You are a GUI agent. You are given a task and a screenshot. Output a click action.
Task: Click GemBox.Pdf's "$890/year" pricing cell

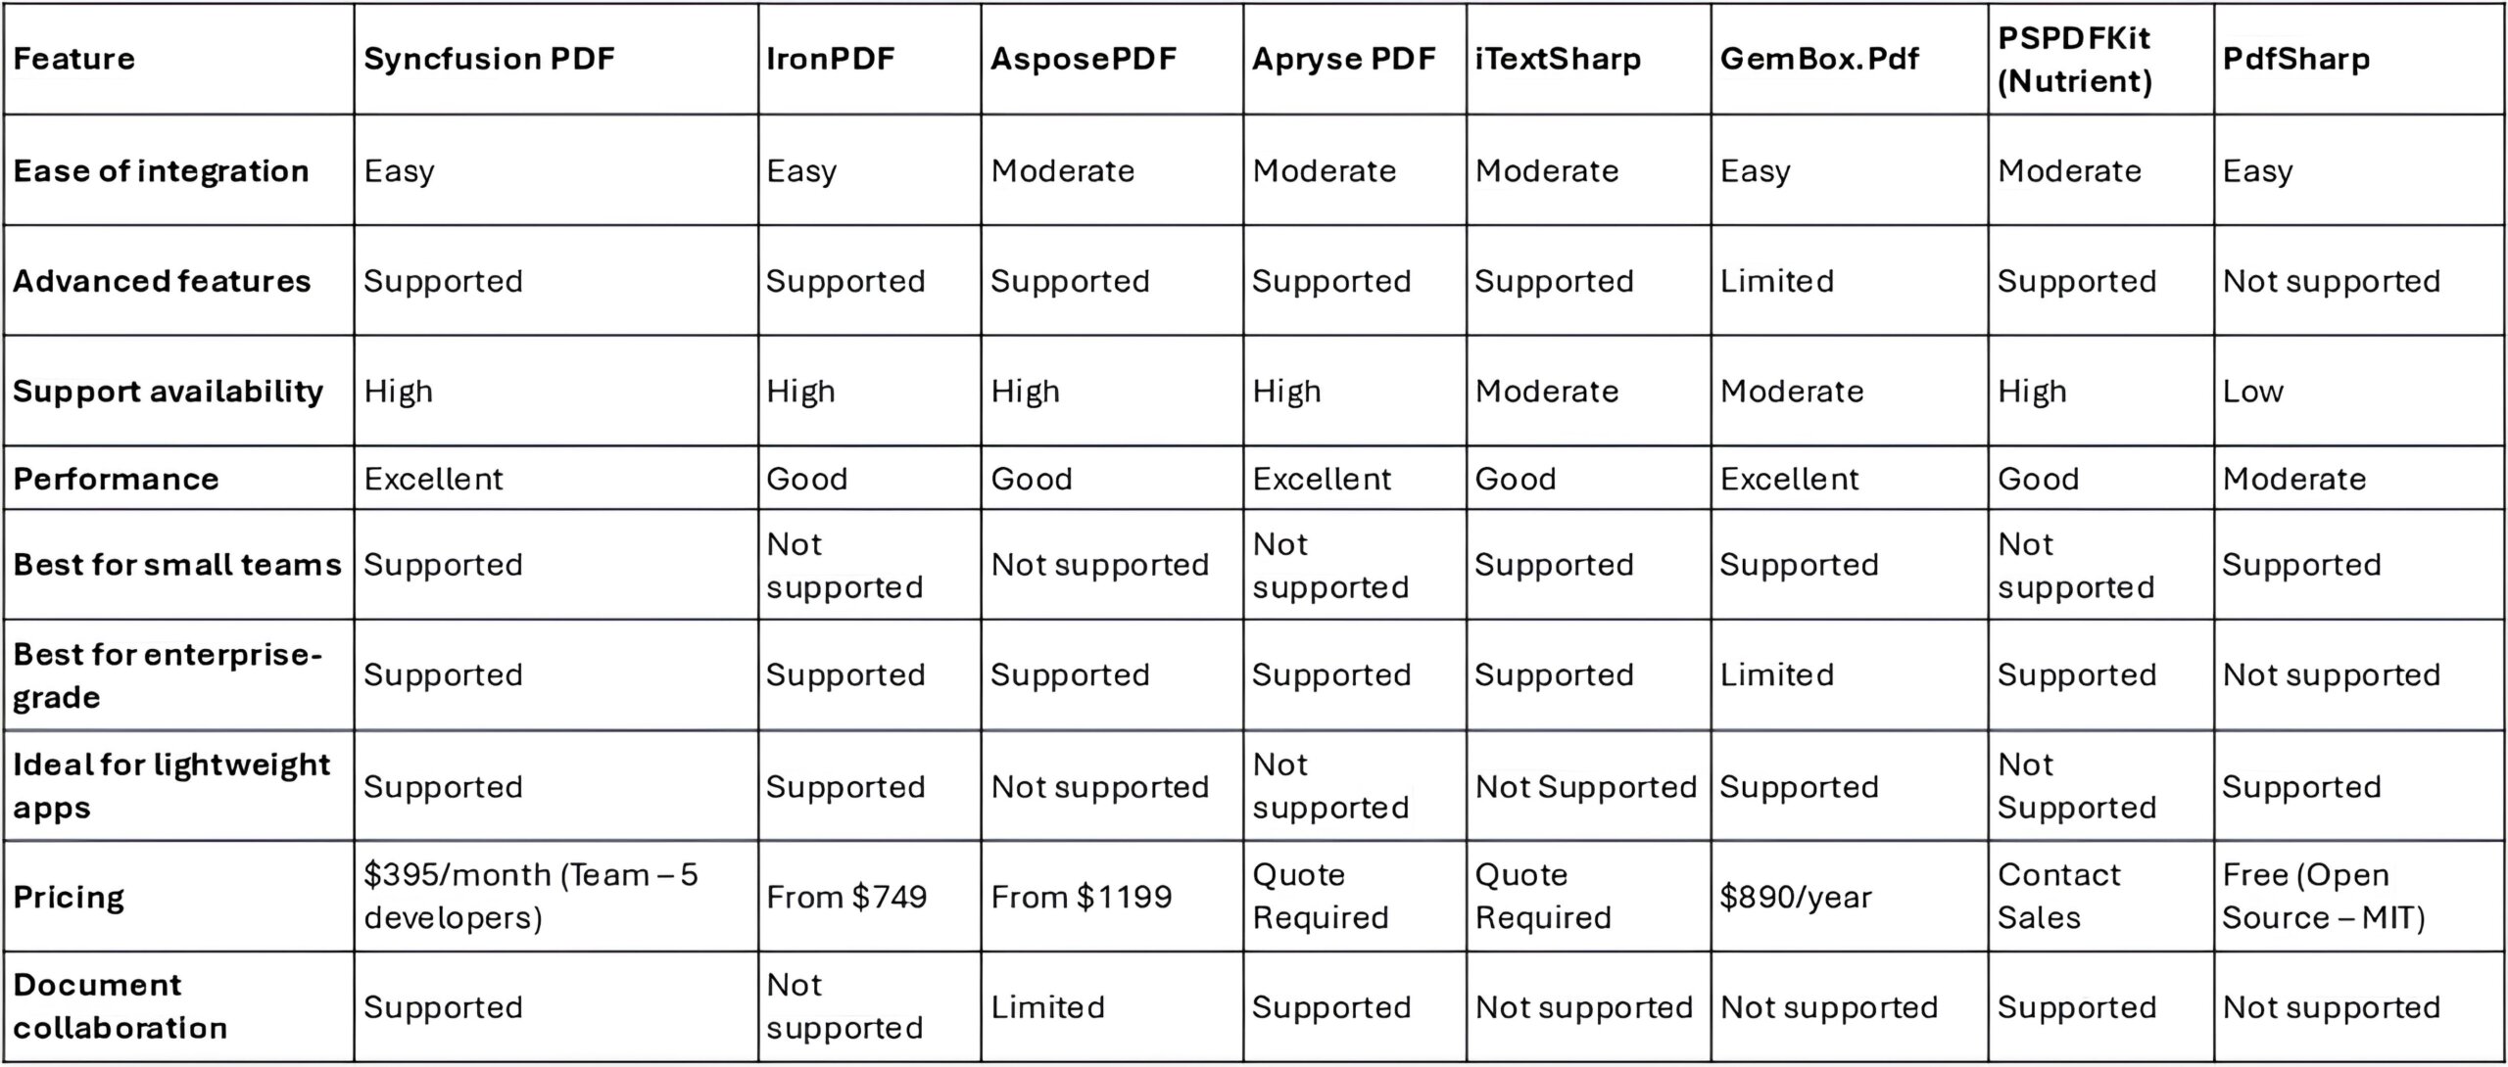(1795, 897)
